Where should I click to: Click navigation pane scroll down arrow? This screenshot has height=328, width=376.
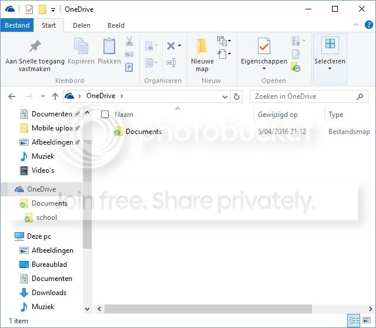[88, 309]
